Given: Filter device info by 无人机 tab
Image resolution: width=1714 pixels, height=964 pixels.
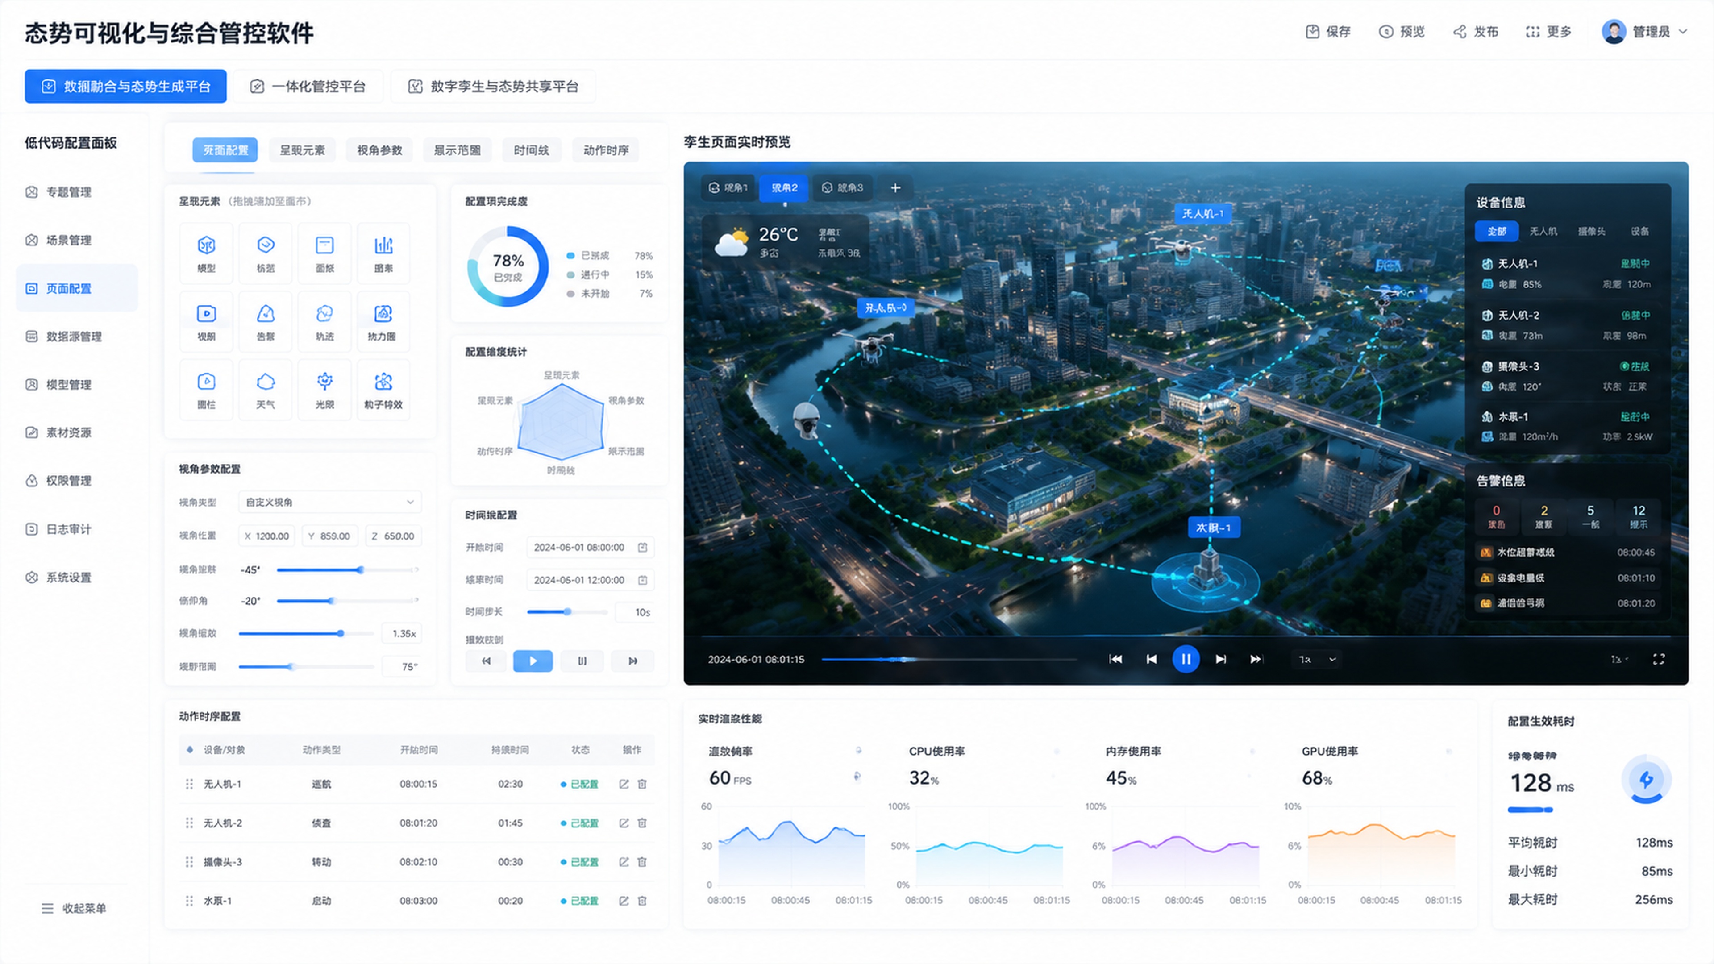Looking at the screenshot, I should [1543, 232].
